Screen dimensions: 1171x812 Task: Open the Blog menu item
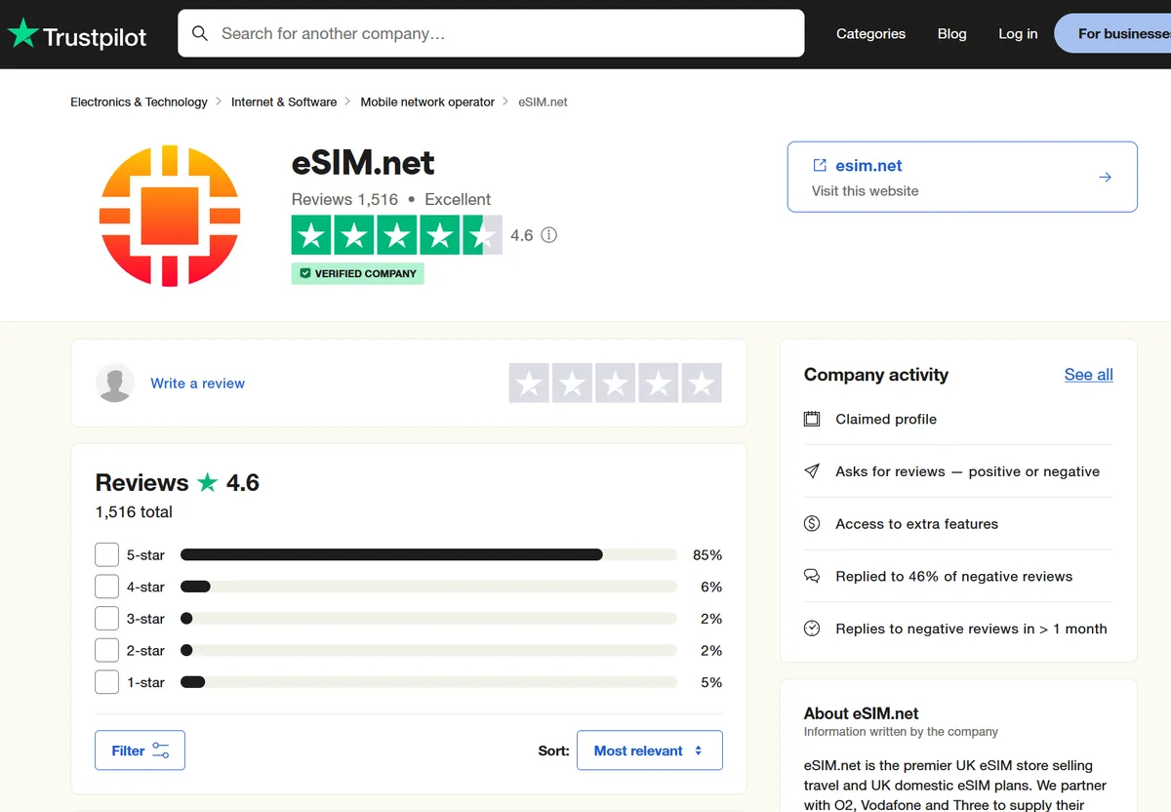(x=952, y=33)
